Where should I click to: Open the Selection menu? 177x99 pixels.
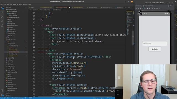[9, 4]
